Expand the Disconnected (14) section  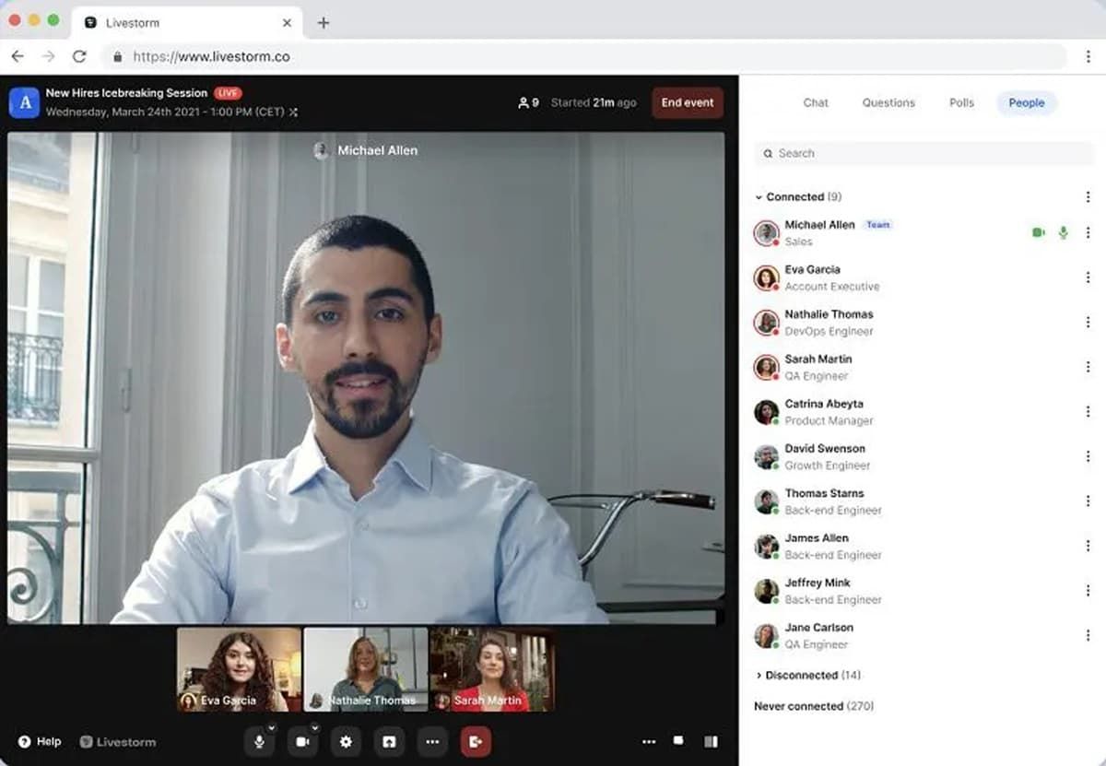coord(759,676)
